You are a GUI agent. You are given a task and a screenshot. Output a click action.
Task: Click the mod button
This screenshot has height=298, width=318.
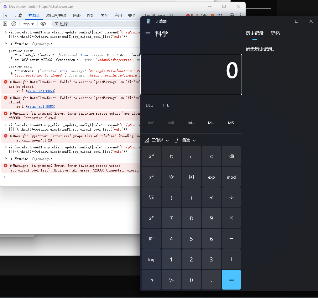coord(232,177)
